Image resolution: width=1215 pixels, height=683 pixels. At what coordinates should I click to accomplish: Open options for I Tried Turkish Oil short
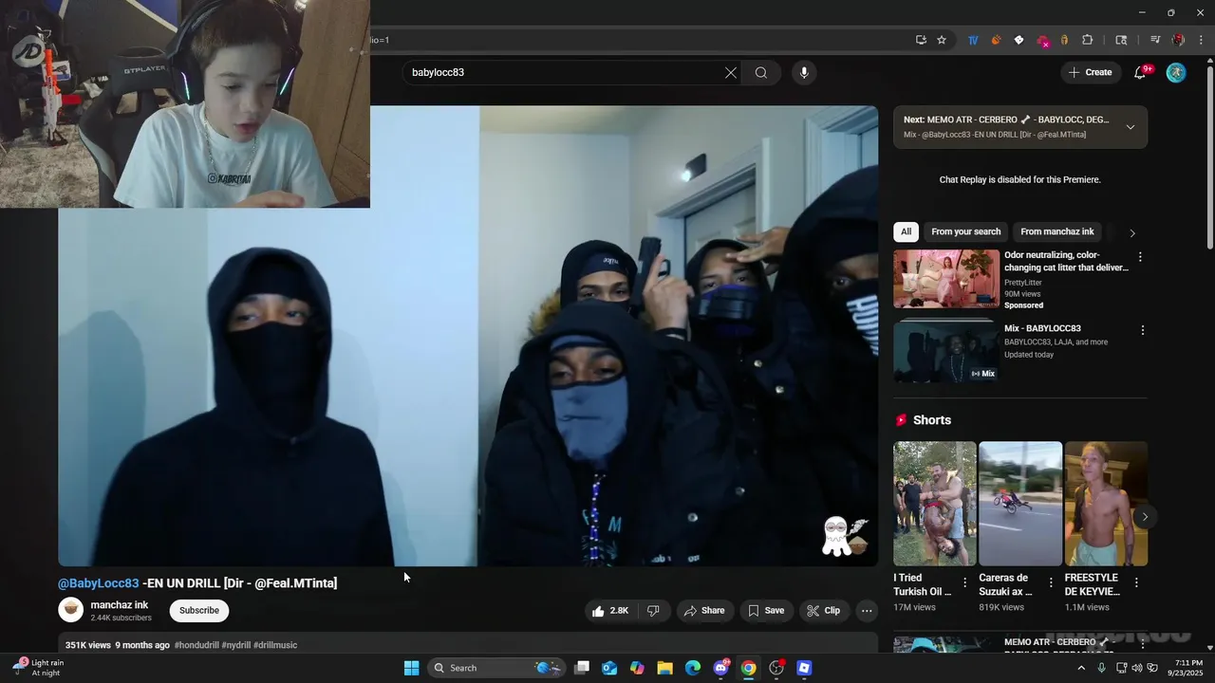965,582
